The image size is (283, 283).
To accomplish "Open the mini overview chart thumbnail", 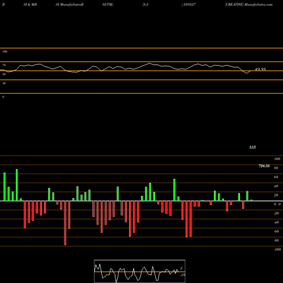I will pos(140,271).
